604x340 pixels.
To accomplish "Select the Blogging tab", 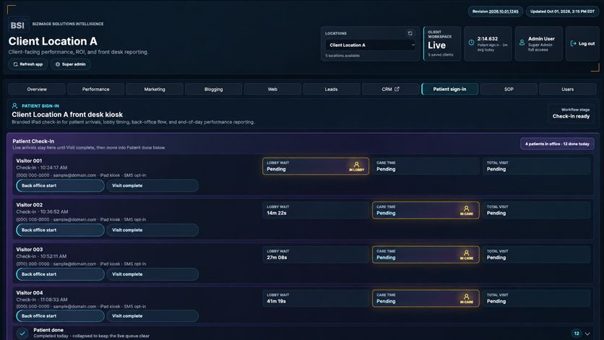I will point(213,89).
